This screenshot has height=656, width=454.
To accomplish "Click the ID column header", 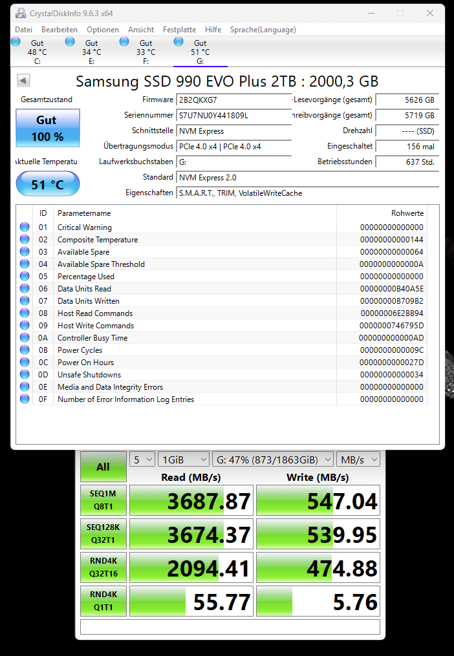I will (43, 213).
